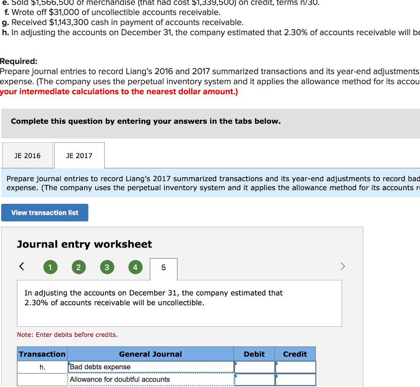This screenshot has width=420, height=387.
Task: Switch to the JE 2016 tab
Action: pos(27,155)
